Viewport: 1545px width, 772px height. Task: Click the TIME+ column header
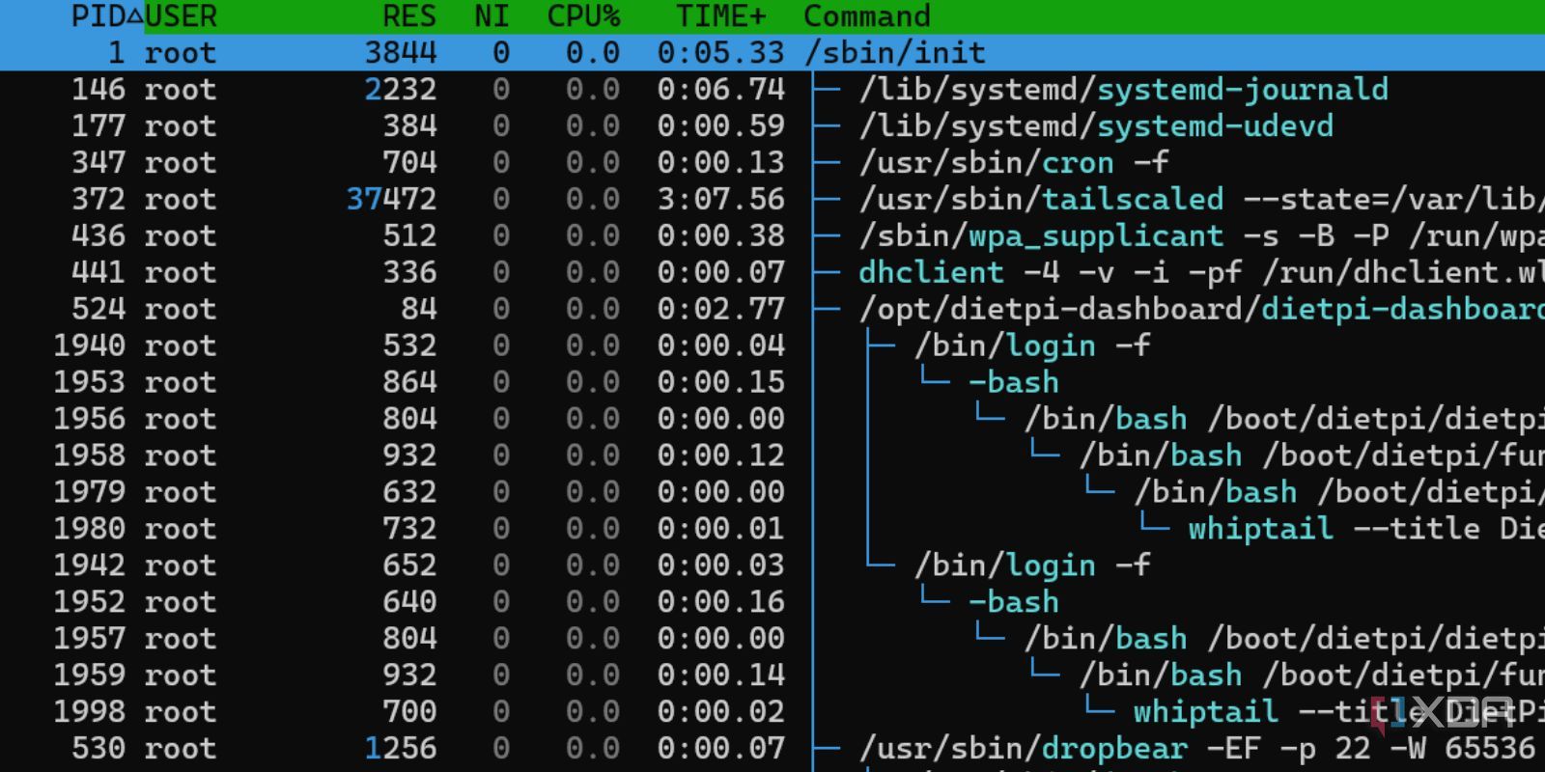pos(721,16)
